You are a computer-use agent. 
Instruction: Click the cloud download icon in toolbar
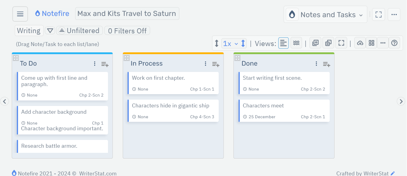(360, 43)
